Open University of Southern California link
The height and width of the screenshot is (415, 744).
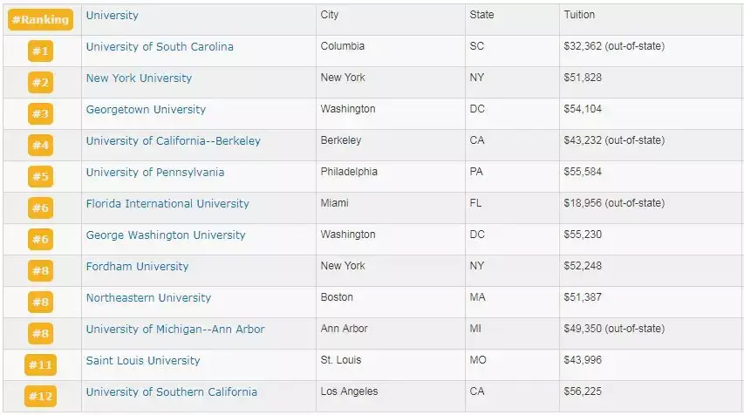(x=172, y=392)
